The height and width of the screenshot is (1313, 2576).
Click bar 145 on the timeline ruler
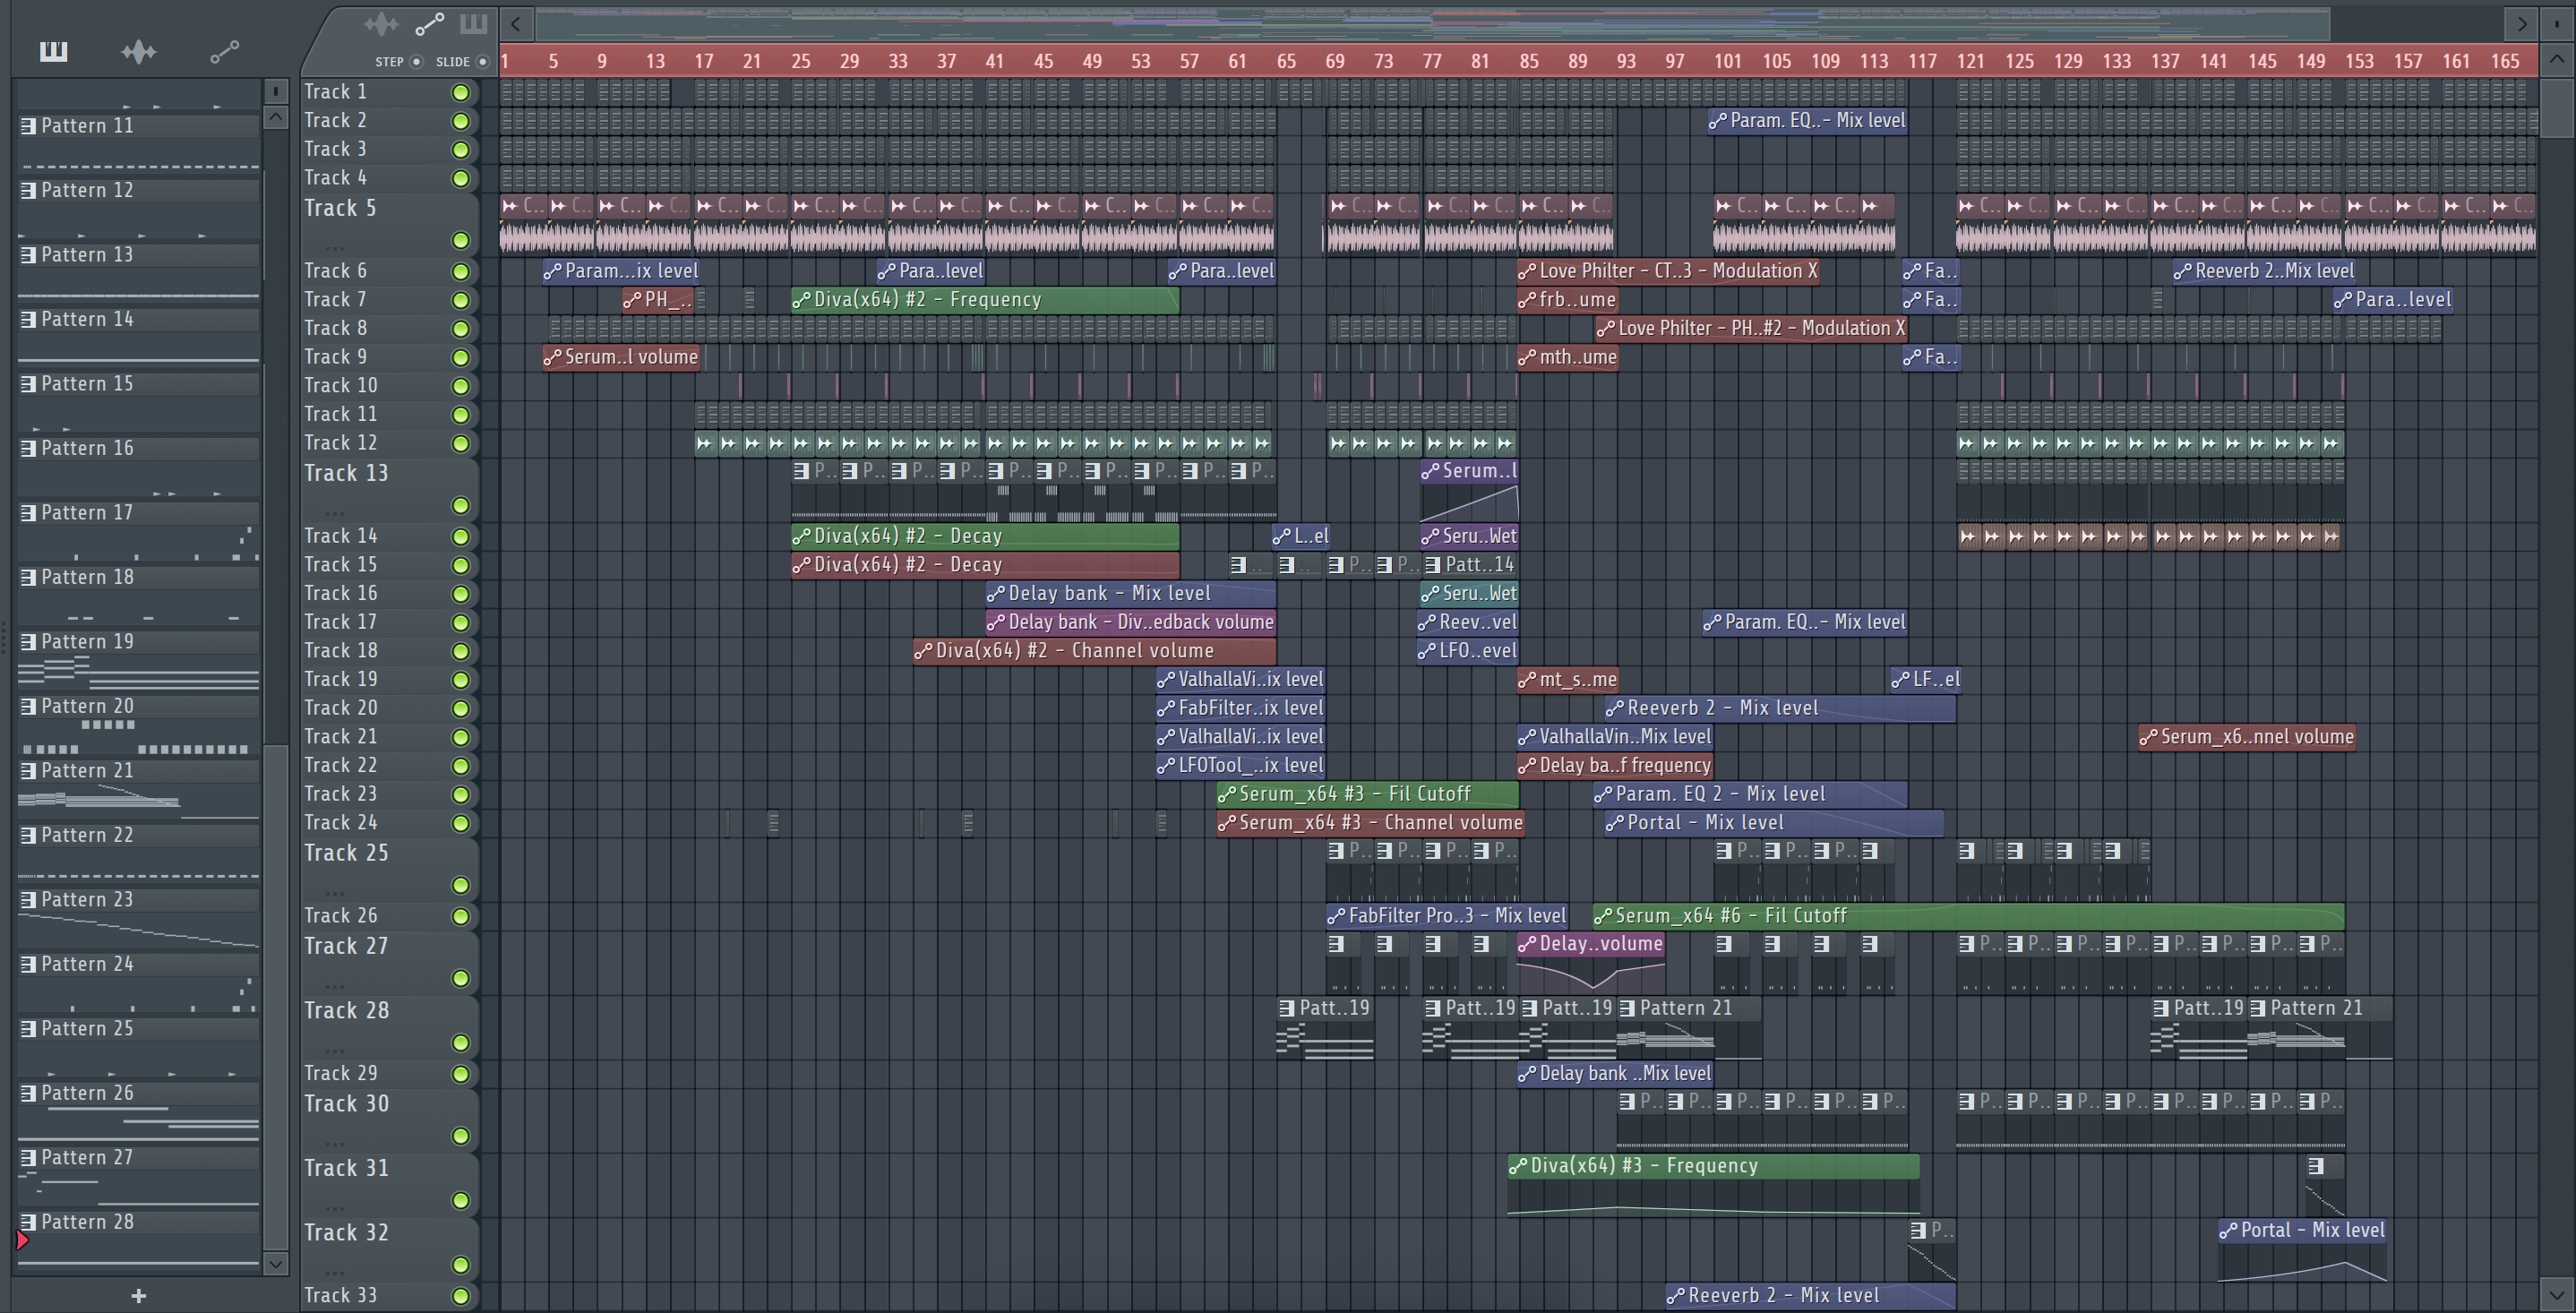2262,62
